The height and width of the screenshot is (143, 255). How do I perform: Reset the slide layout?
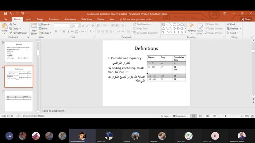[43, 29]
